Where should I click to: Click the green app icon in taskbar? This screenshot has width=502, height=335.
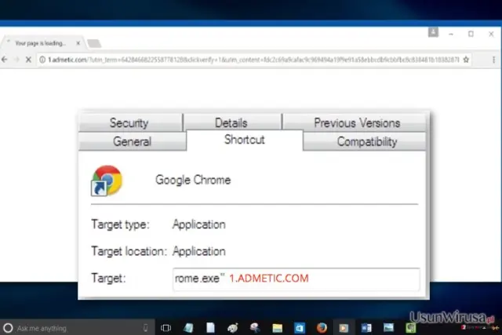pyautogui.click(x=410, y=328)
